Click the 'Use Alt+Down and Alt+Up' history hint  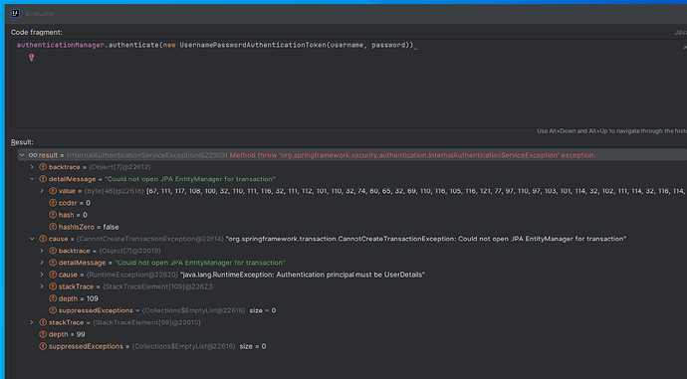pyautogui.click(x=611, y=131)
